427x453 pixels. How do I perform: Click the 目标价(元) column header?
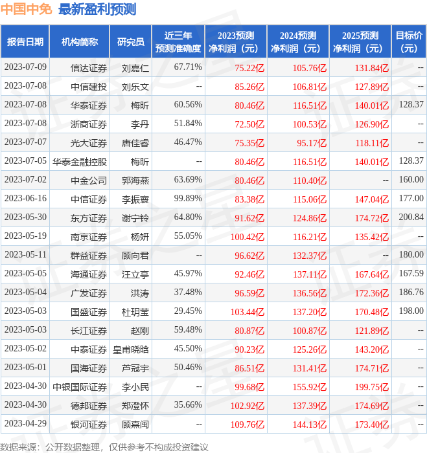point(409,41)
